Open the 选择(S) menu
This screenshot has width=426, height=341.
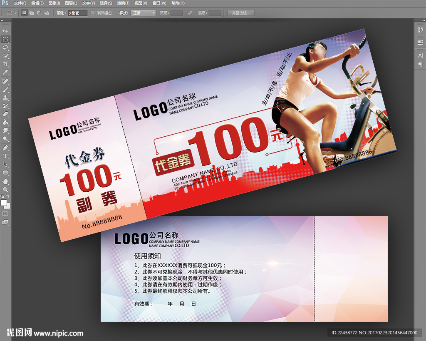point(106,3)
